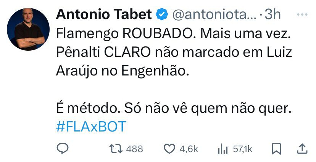
Task: Open Antonio Tabet's profile name
Action: tap(104, 14)
